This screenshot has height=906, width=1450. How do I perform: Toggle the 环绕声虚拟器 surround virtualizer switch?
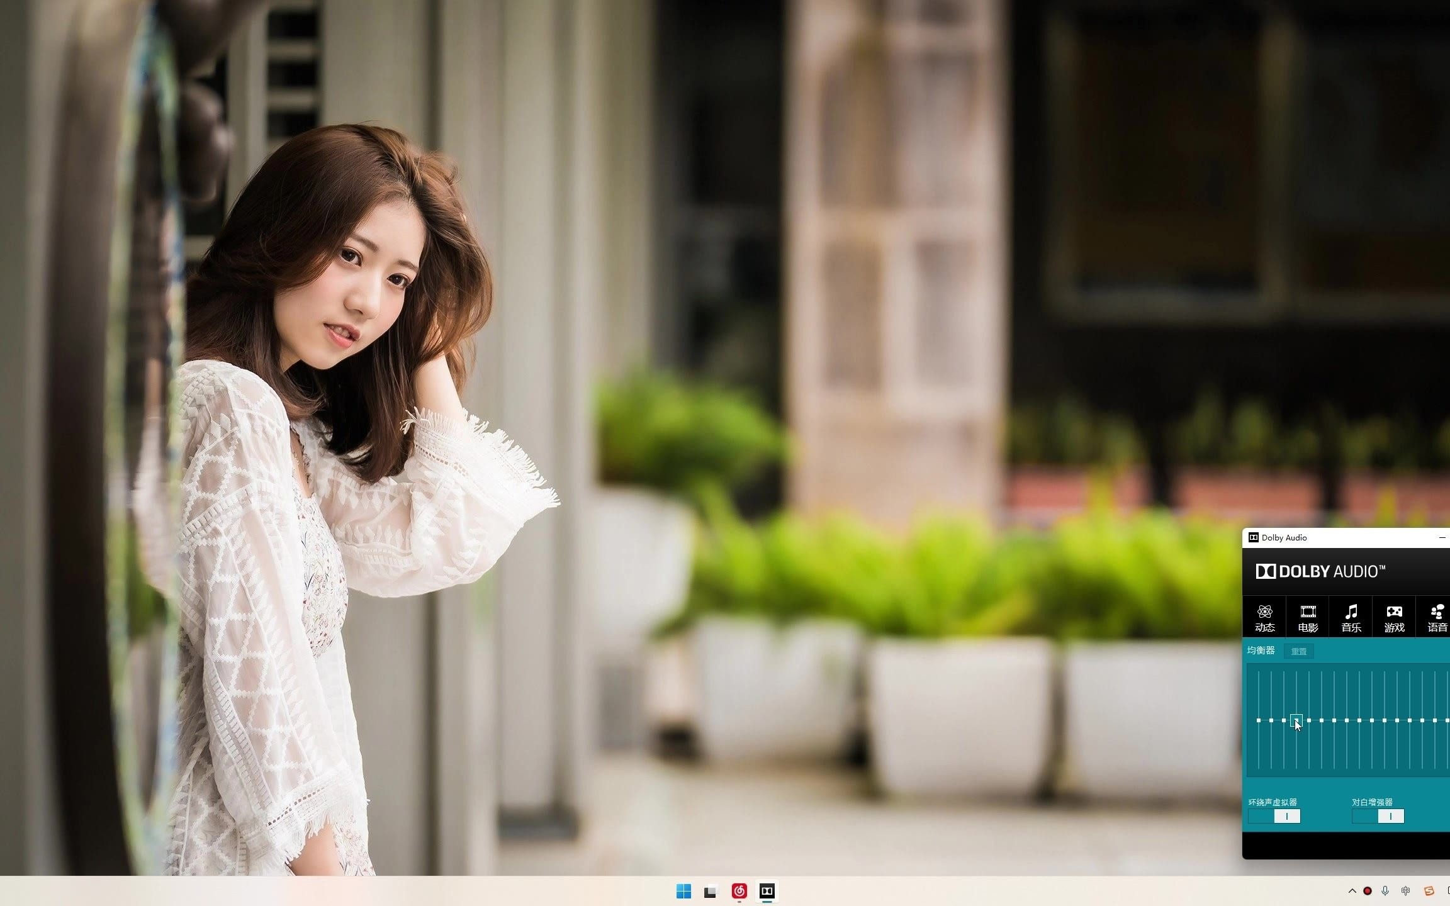pos(1274,816)
